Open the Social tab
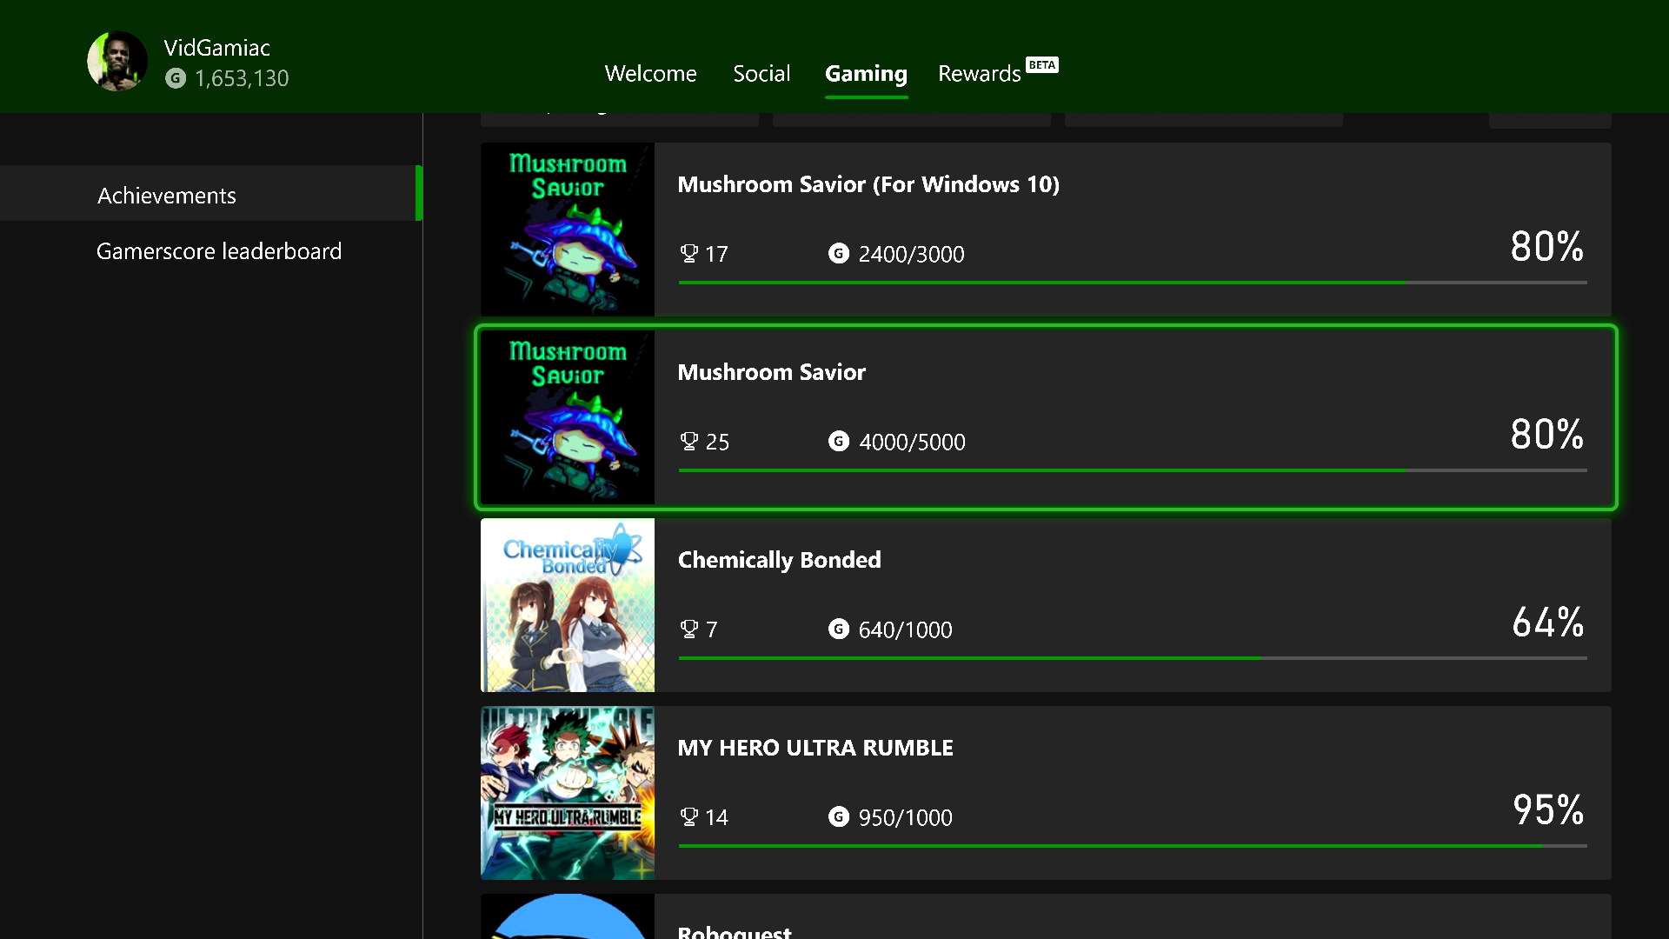 pyautogui.click(x=761, y=74)
